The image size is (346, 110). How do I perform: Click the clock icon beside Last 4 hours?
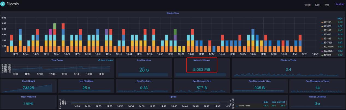(99, 60)
